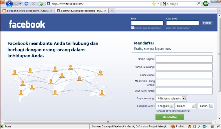The height and width of the screenshot is (129, 221).
Task: Select the Selamat Datang di Facebook tab
Action: 82,11
